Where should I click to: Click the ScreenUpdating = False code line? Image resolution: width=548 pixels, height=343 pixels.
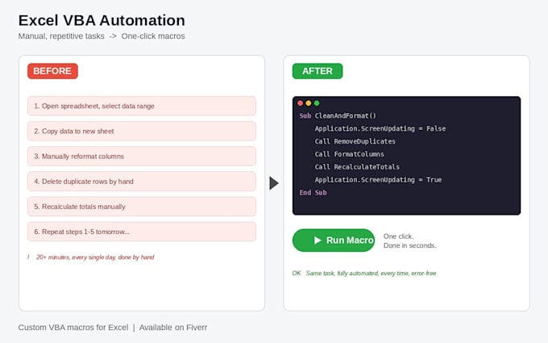380,129
